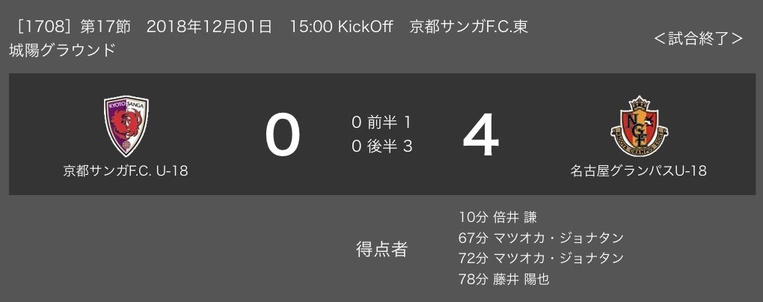The image size is (763, 302).
Task: Click the 京都サンガF.C.東 venue name
Action: (x=469, y=27)
